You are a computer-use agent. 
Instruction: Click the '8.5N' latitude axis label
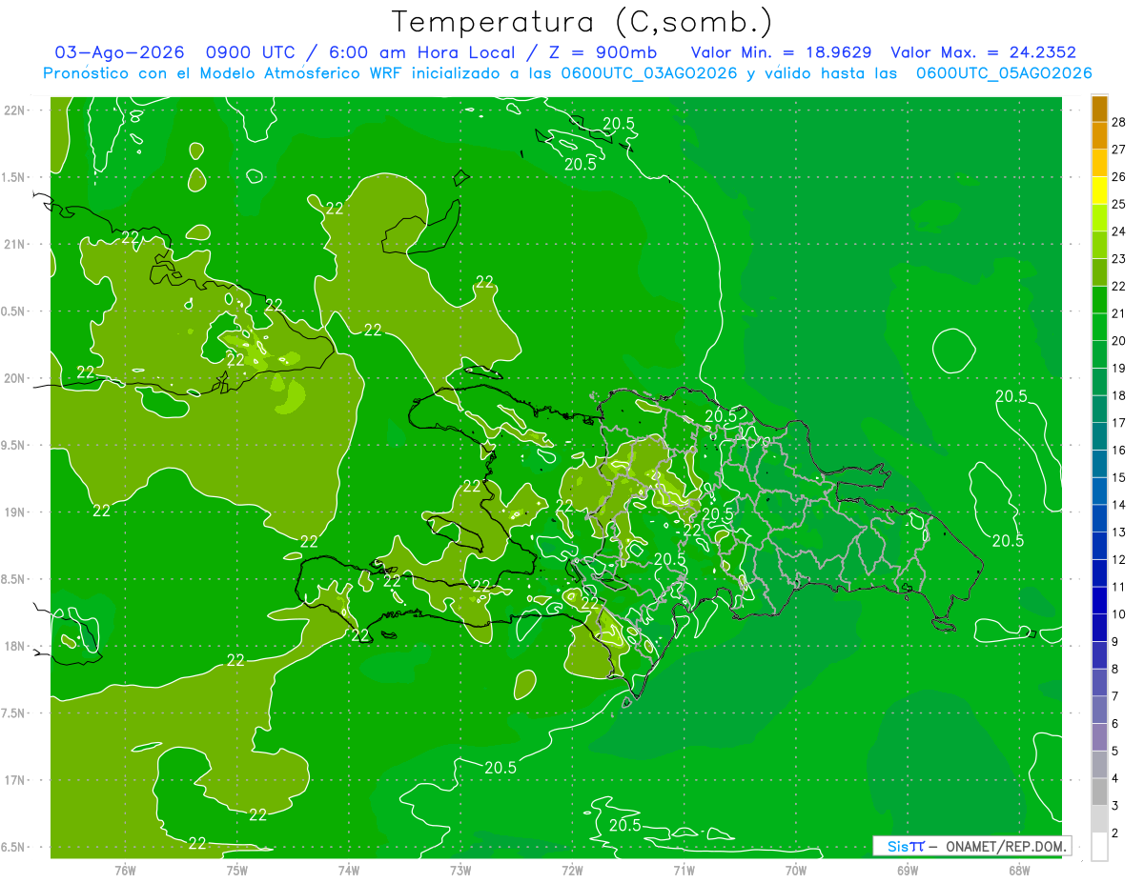click(14, 579)
